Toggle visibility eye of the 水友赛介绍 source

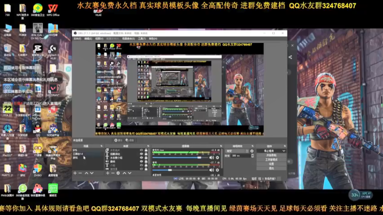coord(141,158)
